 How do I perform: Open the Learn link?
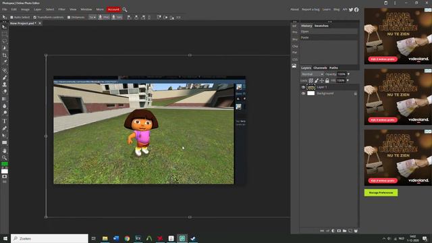pos(327,9)
